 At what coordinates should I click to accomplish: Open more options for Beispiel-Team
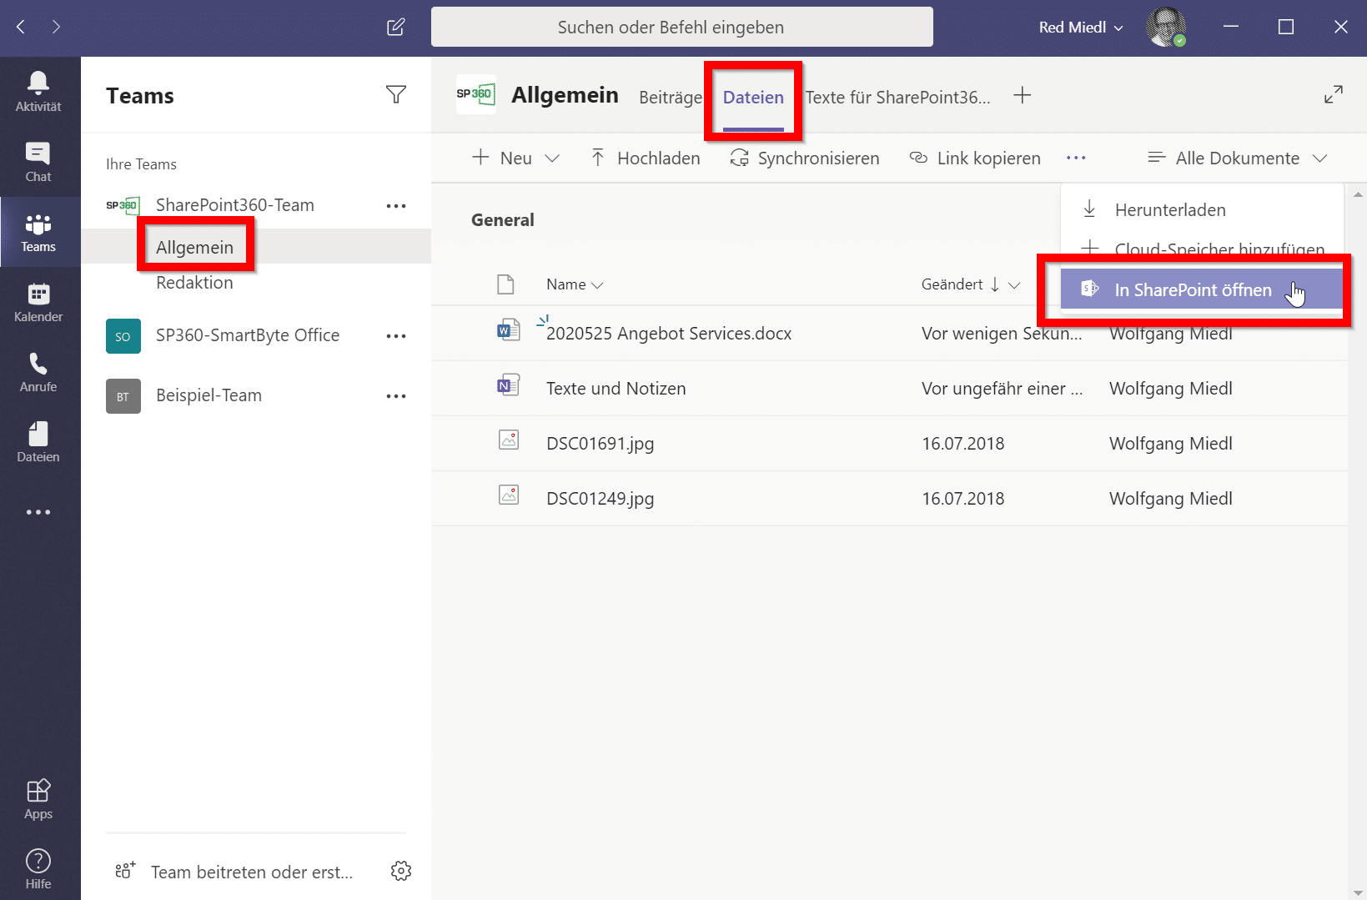coord(396,395)
